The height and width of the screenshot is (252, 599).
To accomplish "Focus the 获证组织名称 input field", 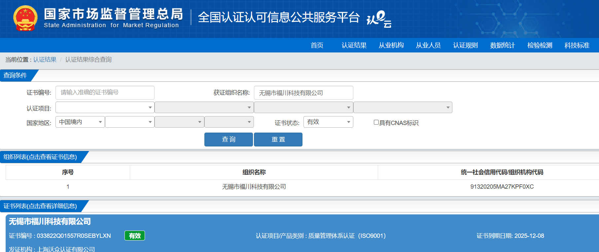I will [303, 93].
